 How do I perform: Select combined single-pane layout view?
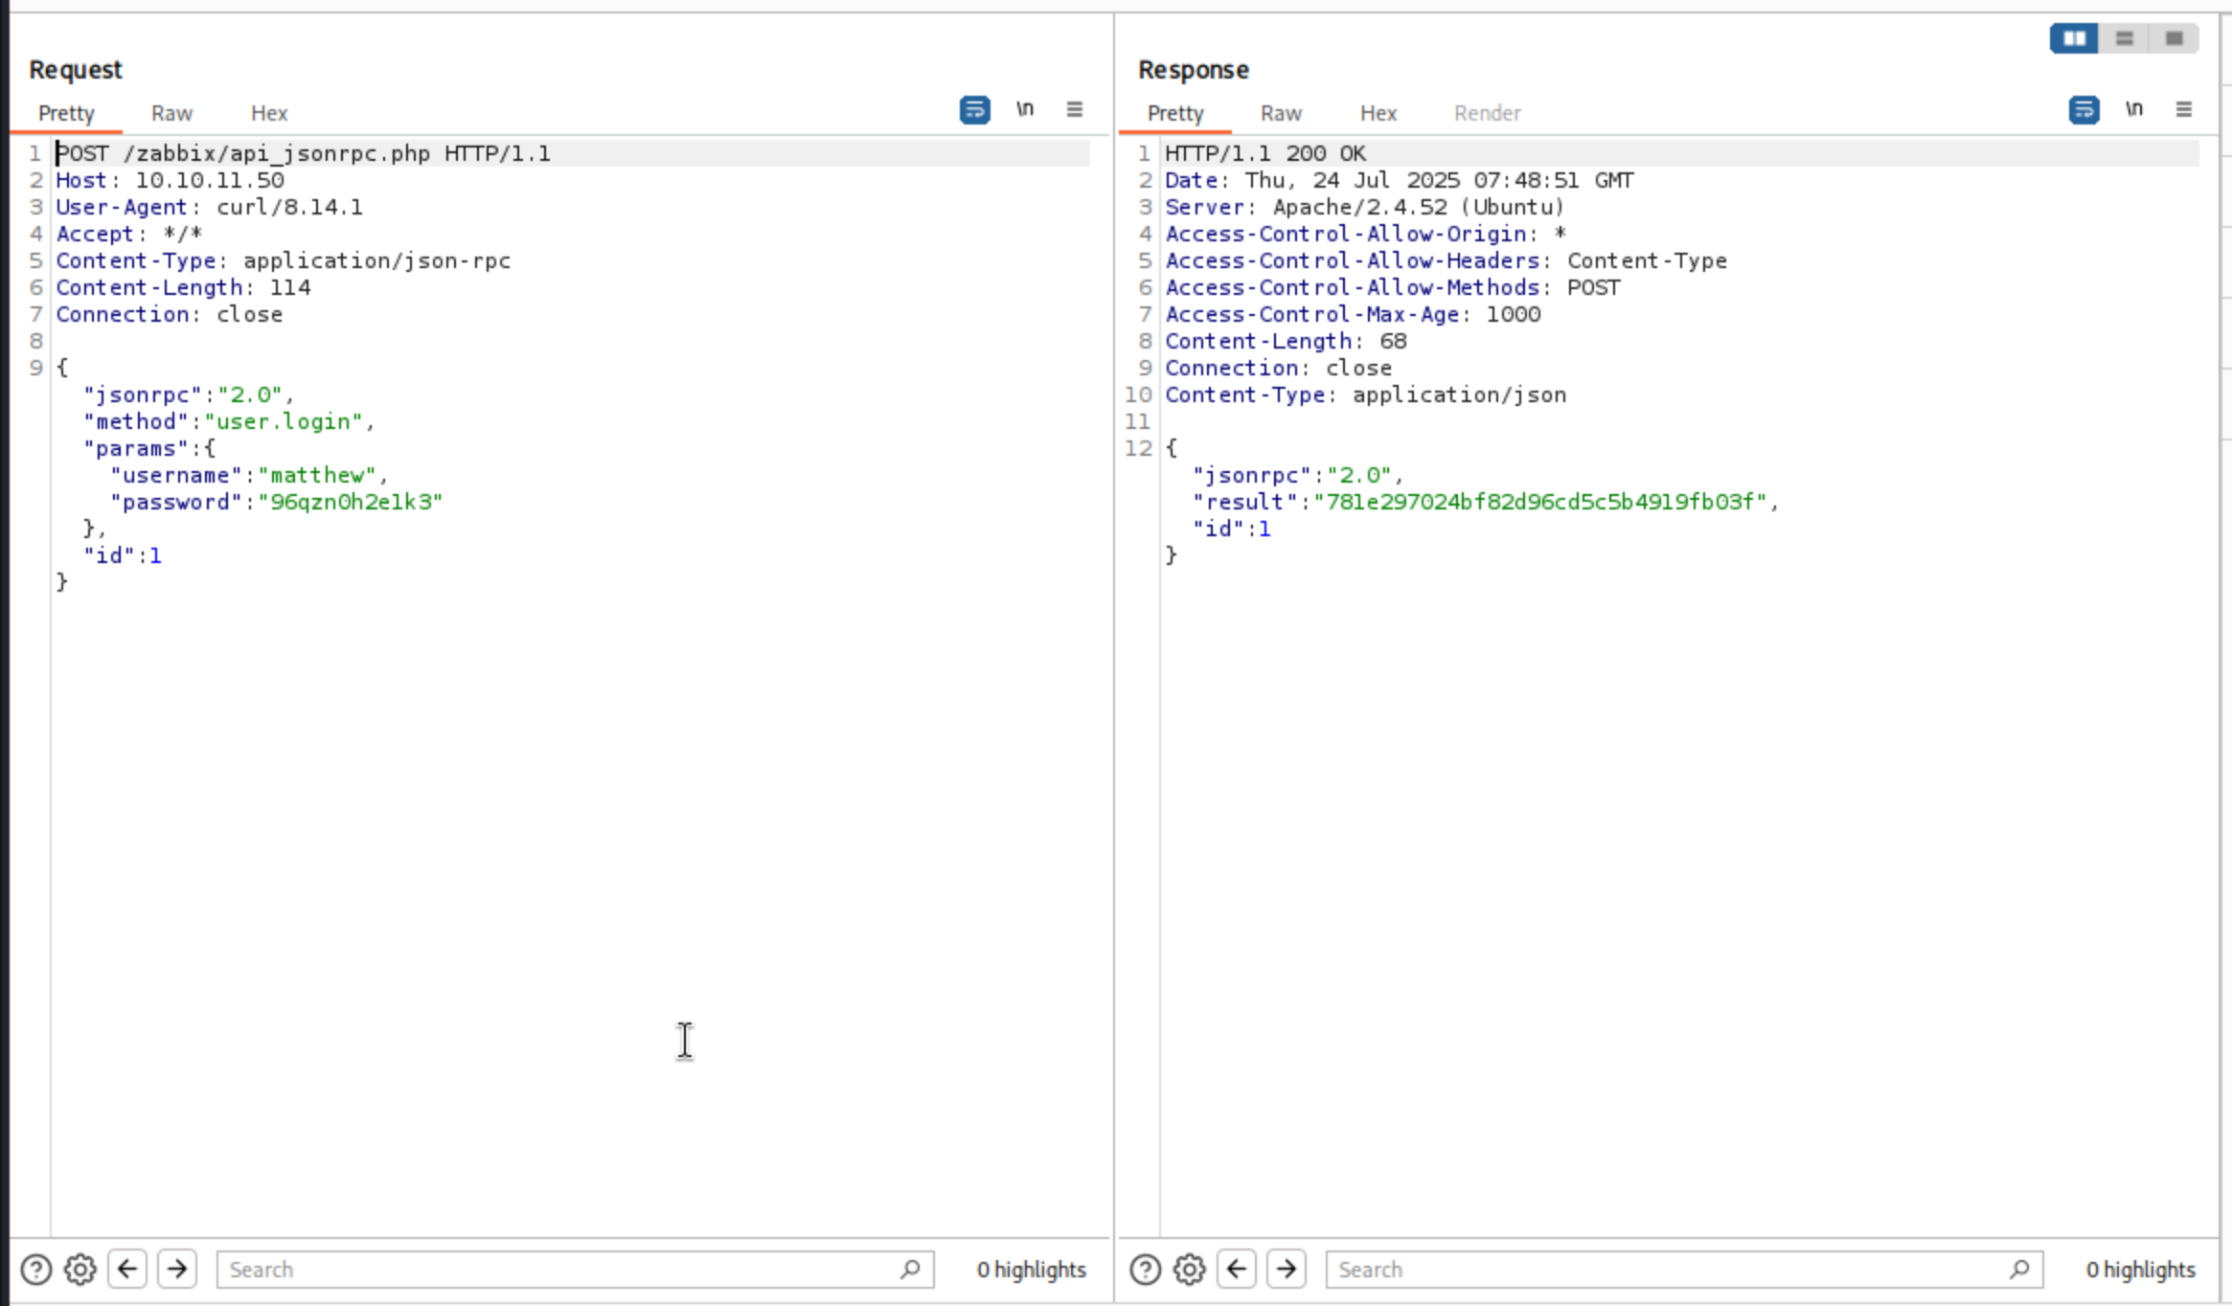(x=2174, y=38)
